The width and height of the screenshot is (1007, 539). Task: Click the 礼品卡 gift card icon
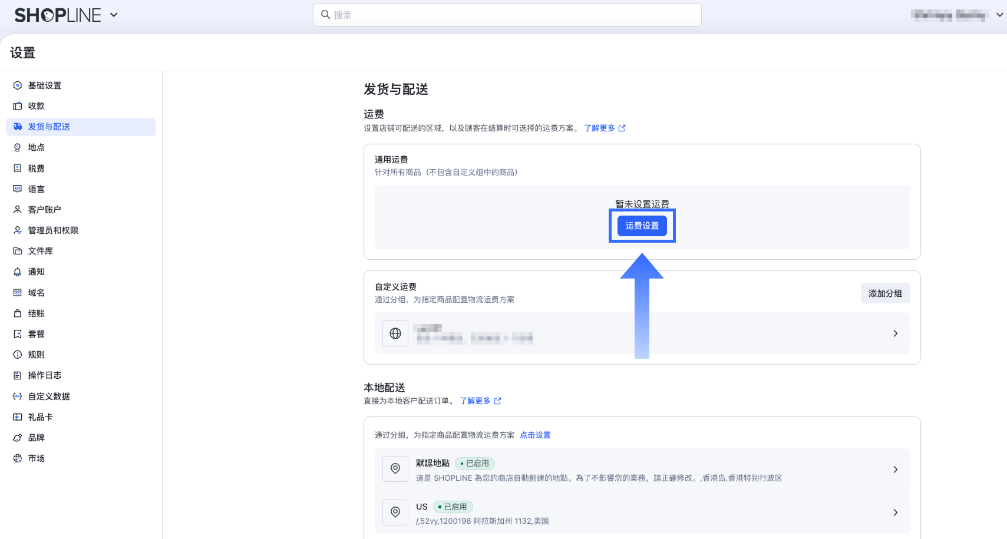(18, 417)
